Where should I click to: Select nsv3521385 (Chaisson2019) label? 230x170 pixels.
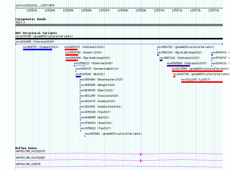pyautogui.click(x=99, y=96)
